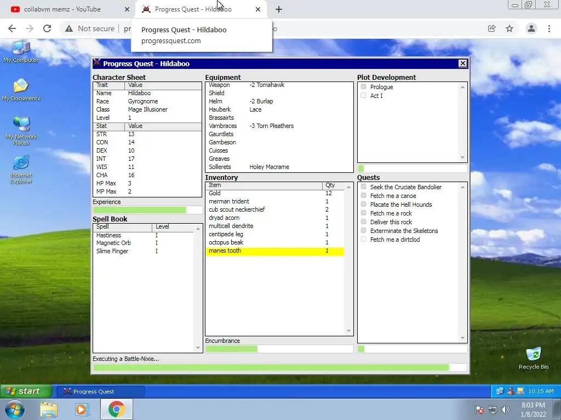The height and width of the screenshot is (420, 561).
Task: Toggle Fetch me a canoe checkbox
Action: (x=364, y=195)
